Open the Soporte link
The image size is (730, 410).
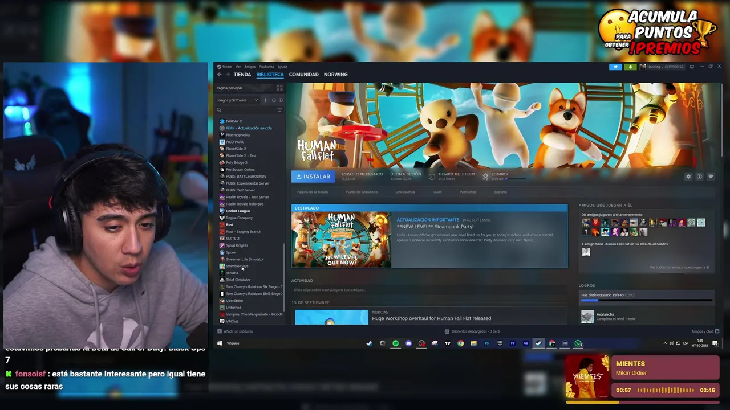(x=500, y=192)
